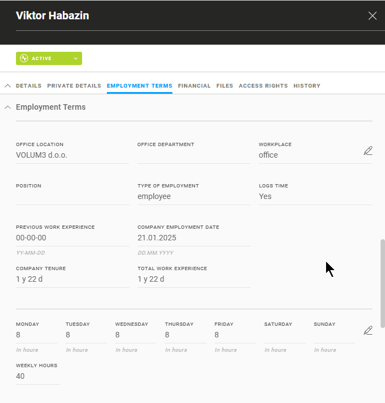The image size is (385, 403).
Task: Open the Access Rights tab
Action: tap(263, 86)
